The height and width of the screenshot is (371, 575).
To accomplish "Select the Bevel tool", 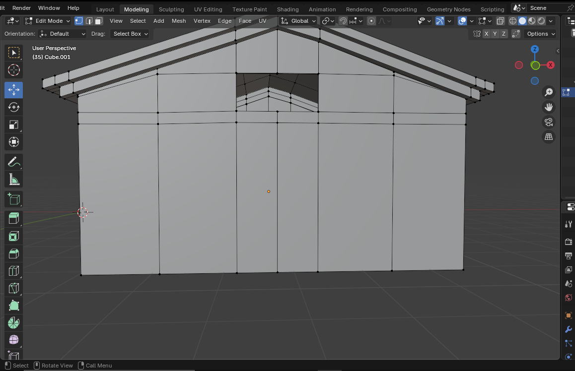I will point(13,253).
